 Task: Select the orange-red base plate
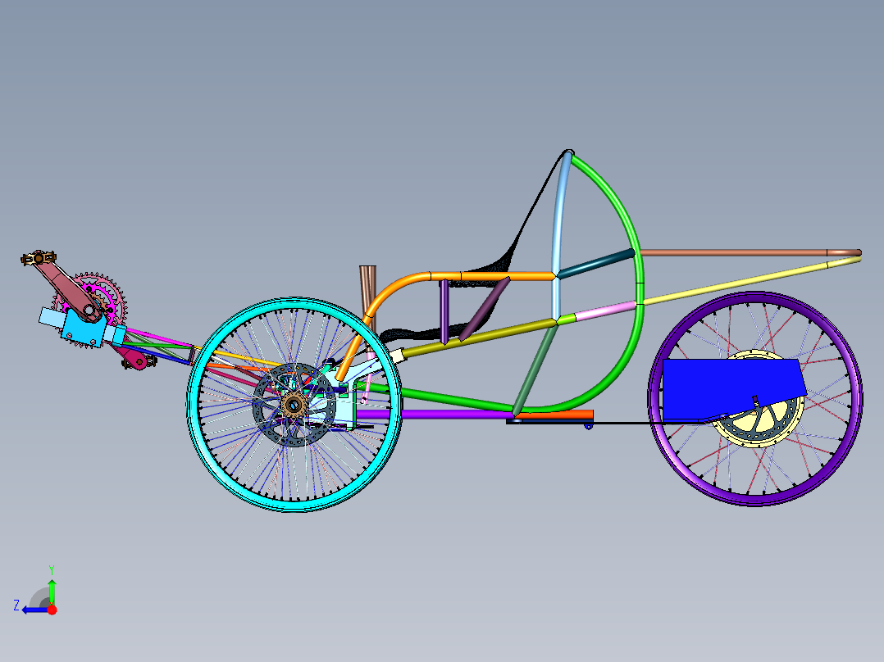[554, 415]
